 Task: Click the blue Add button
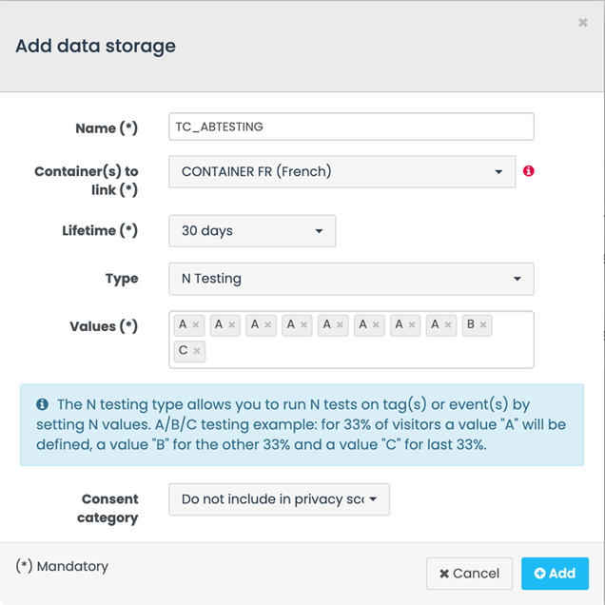coord(555,574)
